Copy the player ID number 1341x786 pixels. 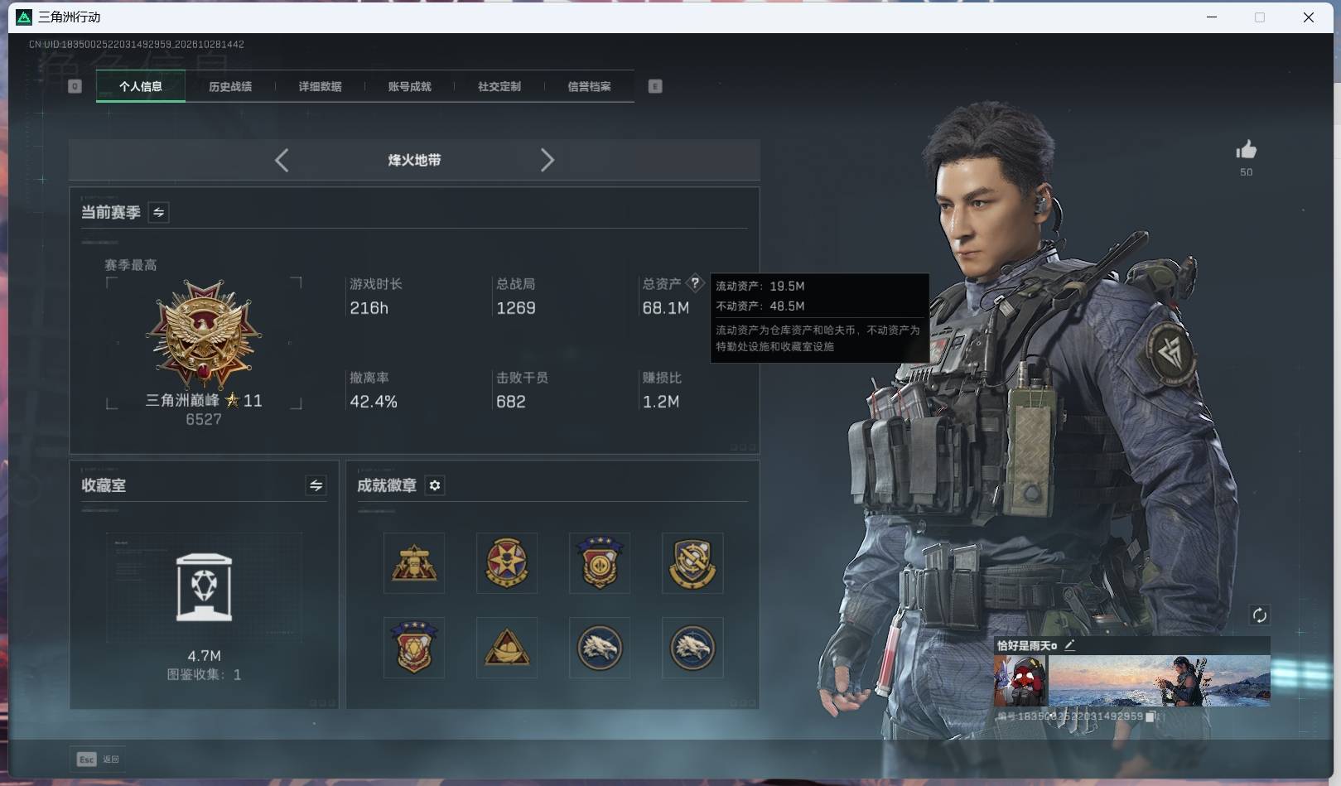1150,716
